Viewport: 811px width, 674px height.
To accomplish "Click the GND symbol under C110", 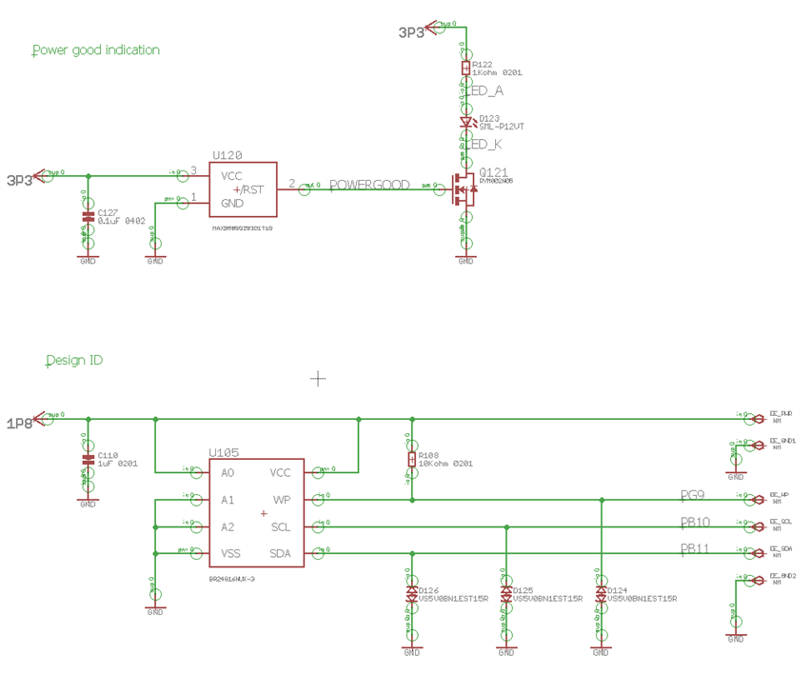I will [88, 502].
